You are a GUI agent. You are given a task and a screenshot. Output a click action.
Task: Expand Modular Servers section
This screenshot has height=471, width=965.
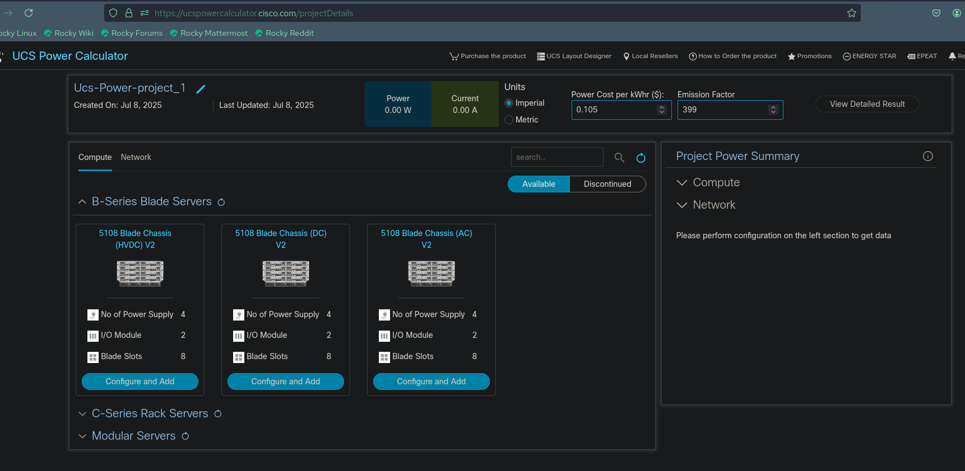(82, 436)
